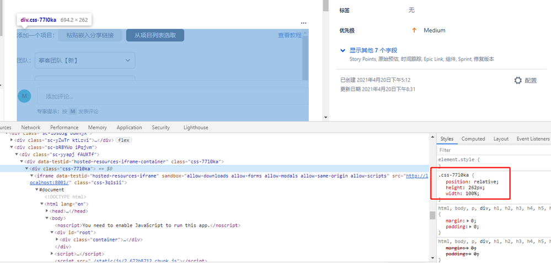
Task: Collapse the html lang="en" node
Action: click(42, 204)
